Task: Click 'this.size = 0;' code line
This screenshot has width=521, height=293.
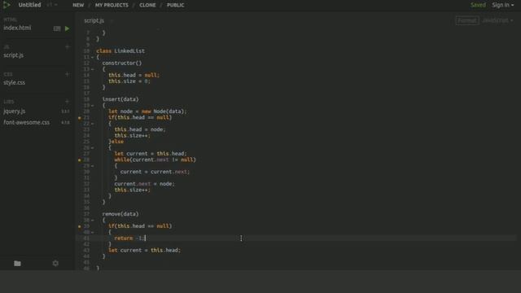Action: [129, 81]
